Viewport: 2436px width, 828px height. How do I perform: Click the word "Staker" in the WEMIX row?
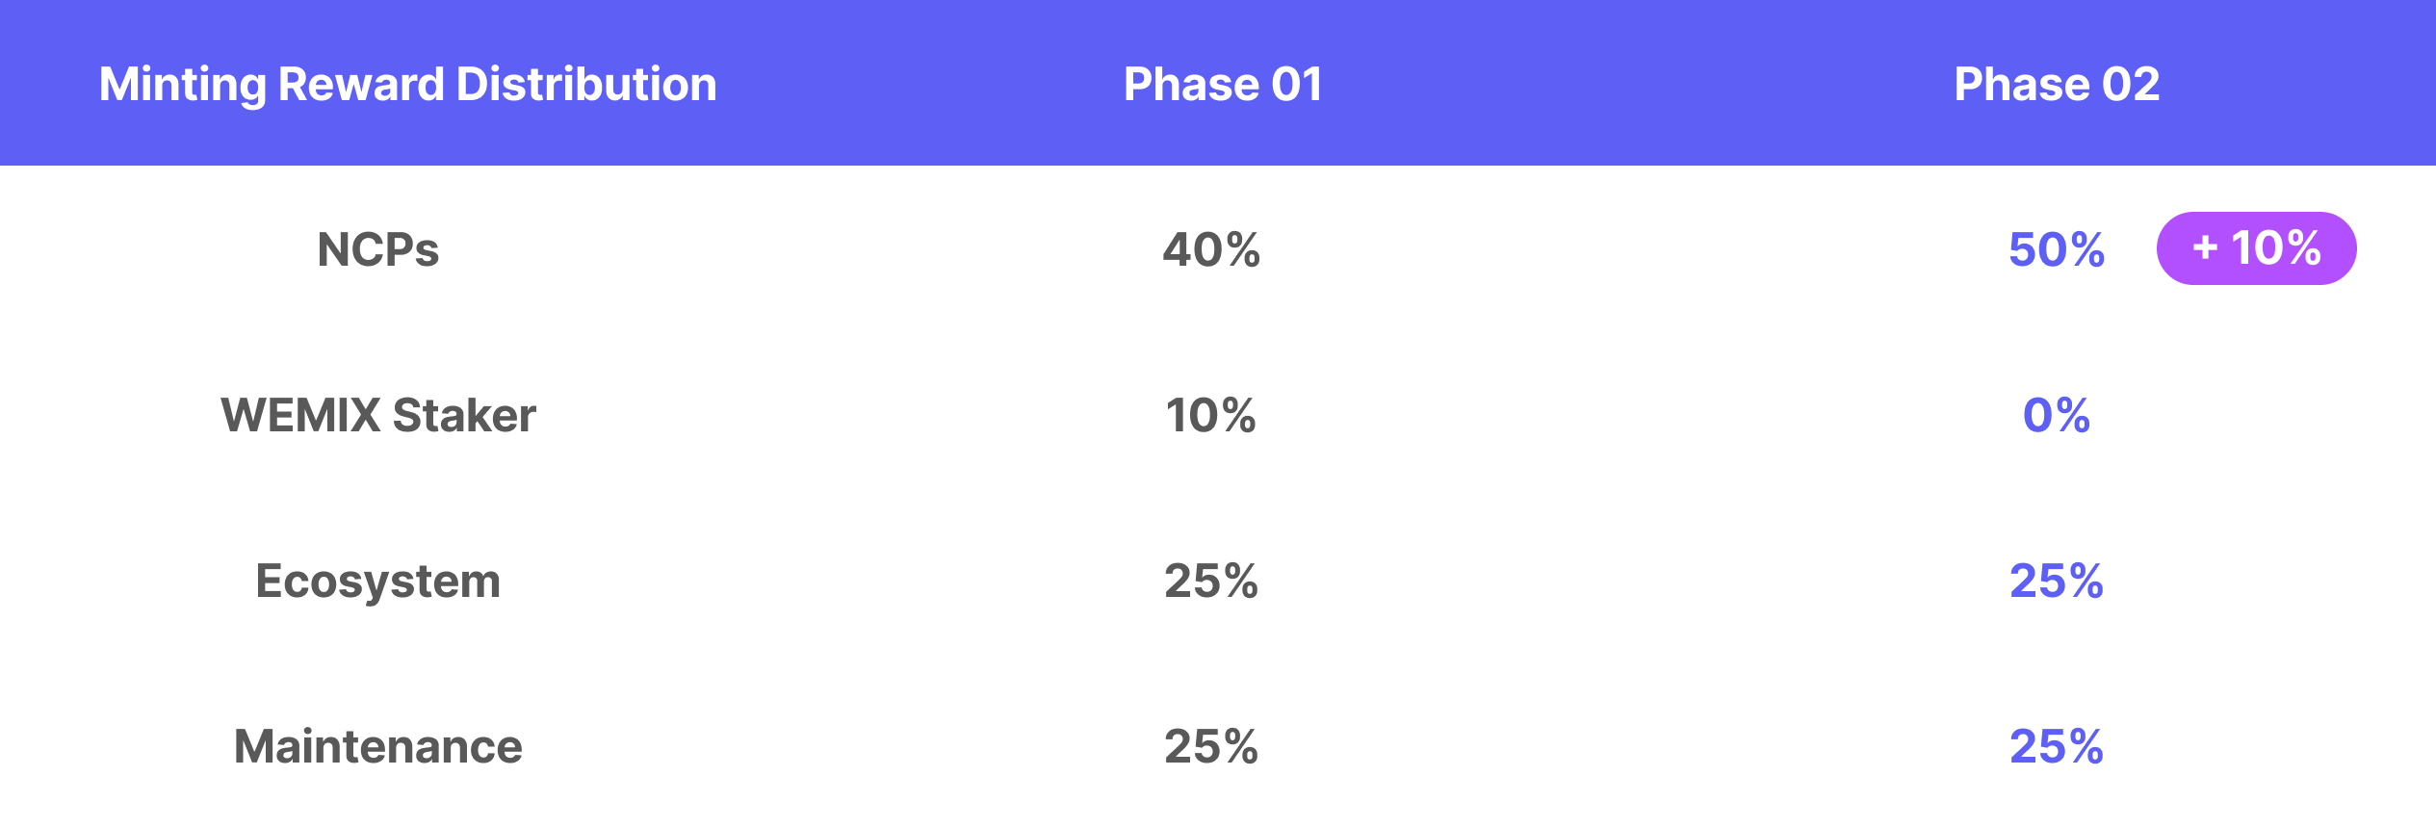[x=464, y=416]
